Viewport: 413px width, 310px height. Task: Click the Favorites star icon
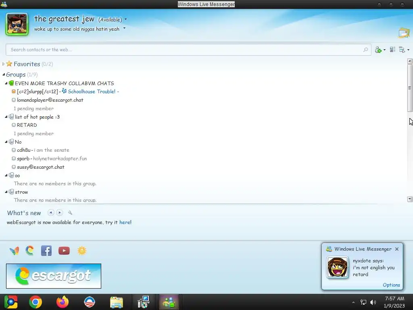[9, 63]
